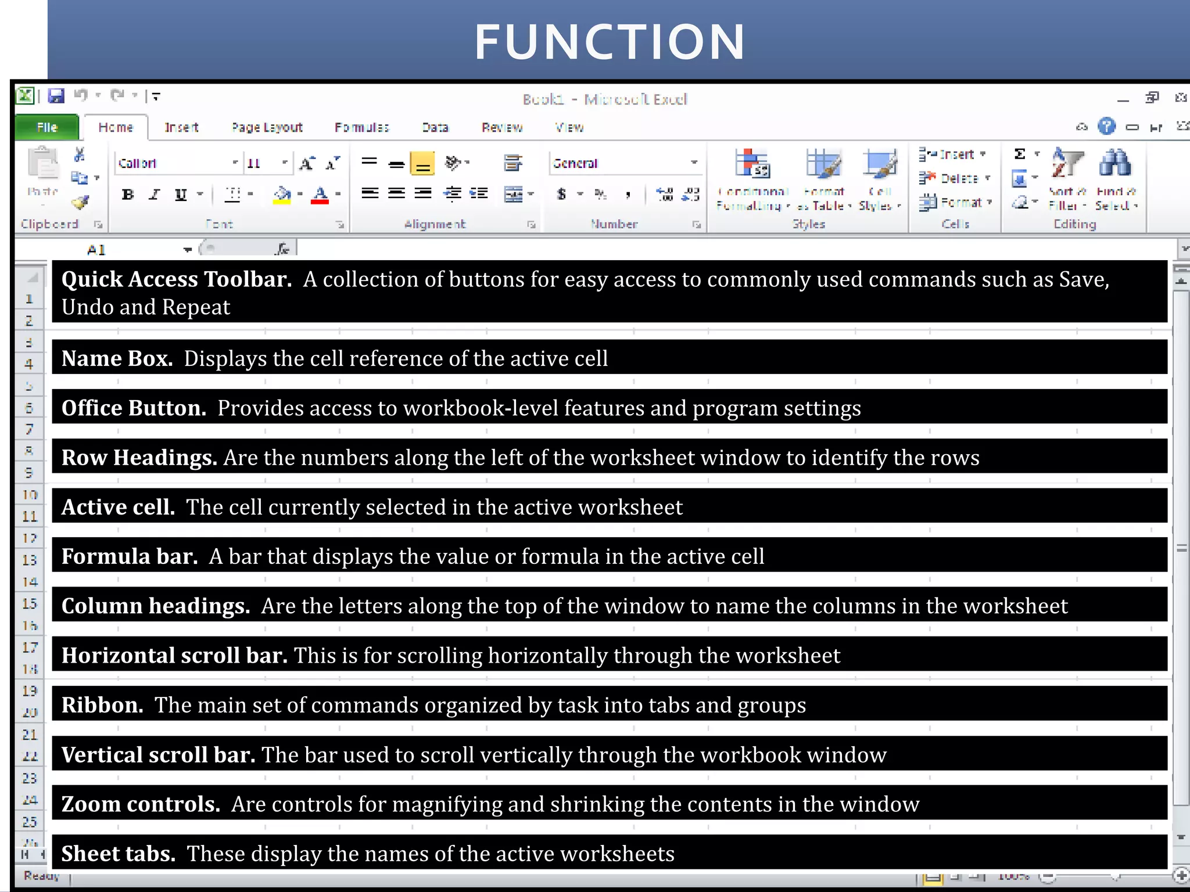Click Merge & Center
This screenshot has width=1190, height=892.
pyautogui.click(x=513, y=194)
